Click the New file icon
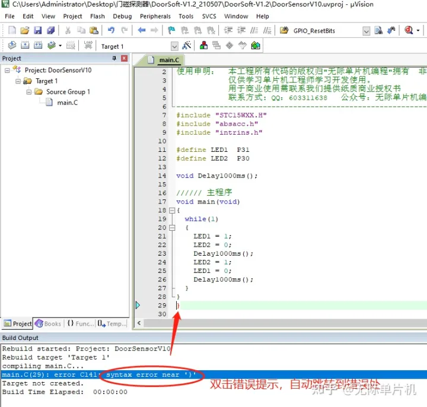This screenshot has width=427, height=407. tap(12, 30)
